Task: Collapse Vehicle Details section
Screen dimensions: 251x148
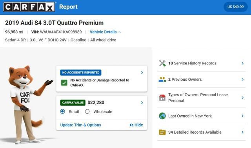Action: coord(105,32)
